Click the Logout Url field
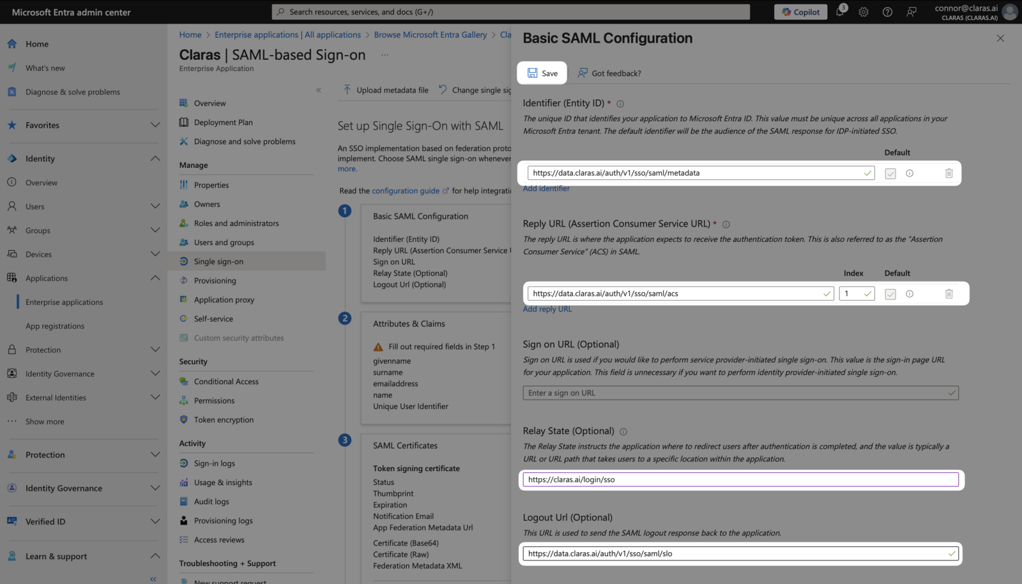 click(740, 553)
